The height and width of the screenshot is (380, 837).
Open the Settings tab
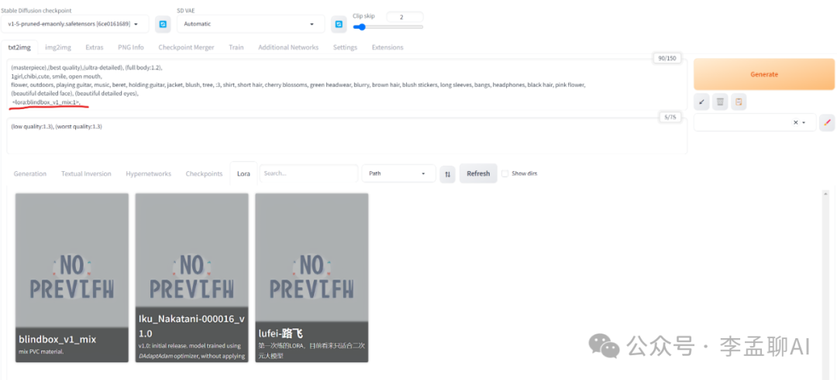345,47
